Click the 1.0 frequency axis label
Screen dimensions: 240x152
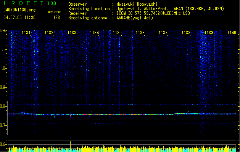tap(3, 68)
